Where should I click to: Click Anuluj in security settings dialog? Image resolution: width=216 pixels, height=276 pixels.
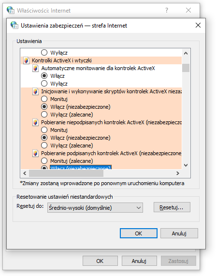pyautogui.click(x=179, y=233)
